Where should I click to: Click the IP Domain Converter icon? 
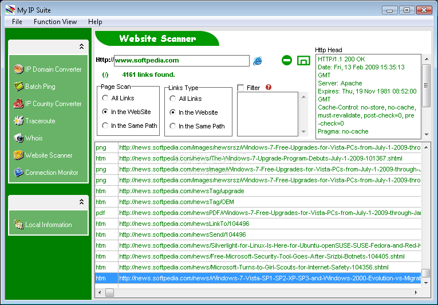coord(18,69)
